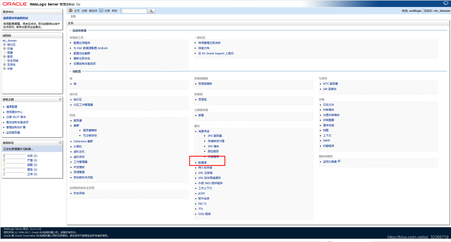Open 数据源 link
The width and height of the screenshot is (451, 242).
tap(202, 163)
